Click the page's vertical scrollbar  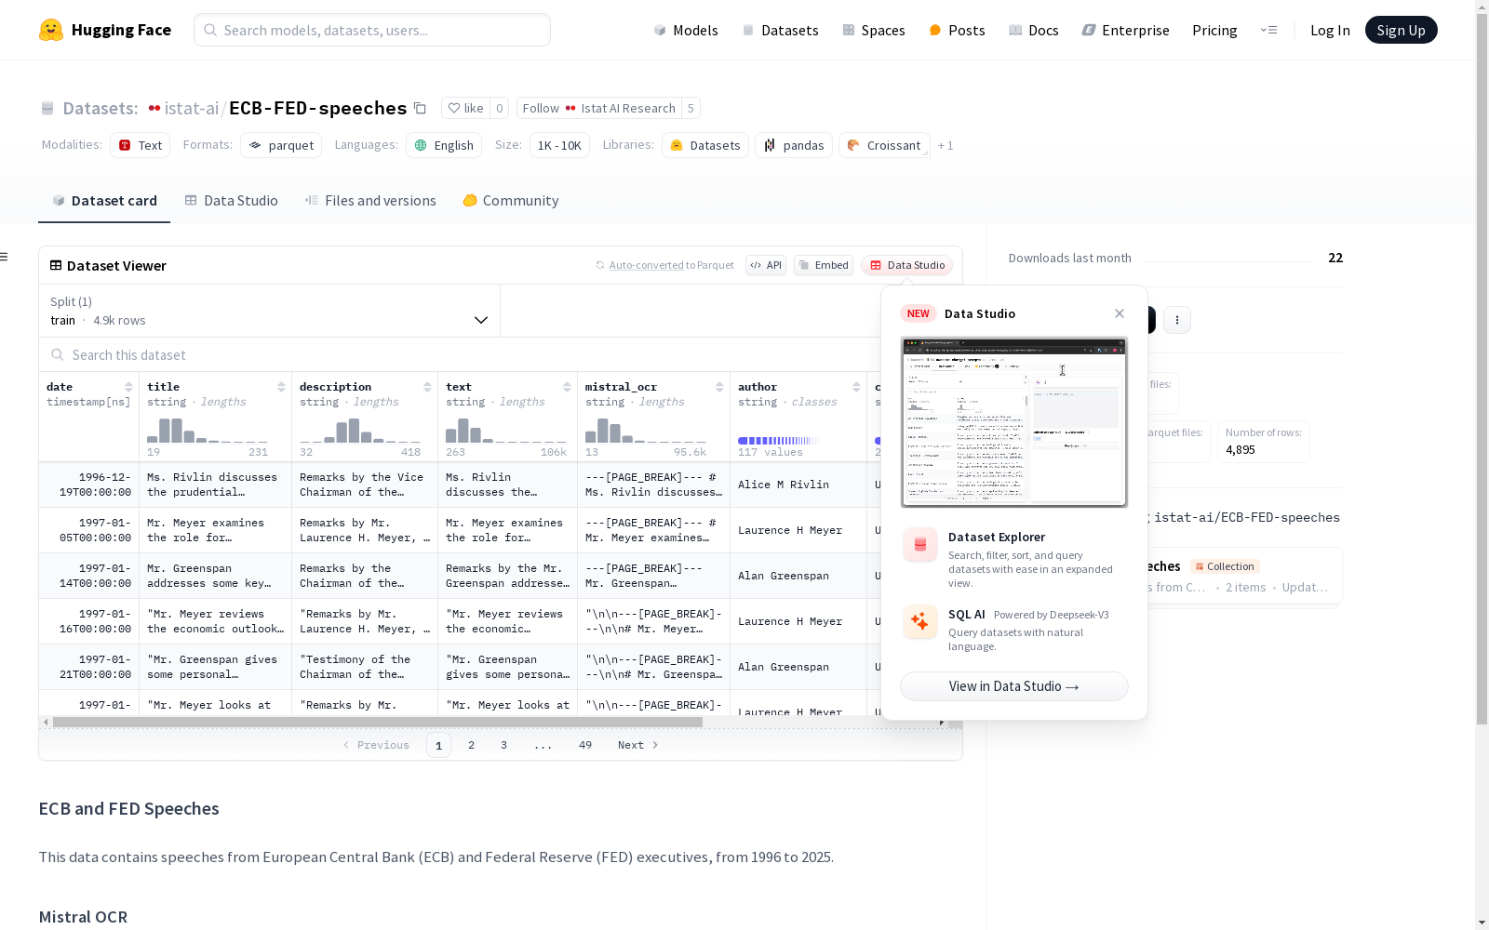click(x=1482, y=367)
